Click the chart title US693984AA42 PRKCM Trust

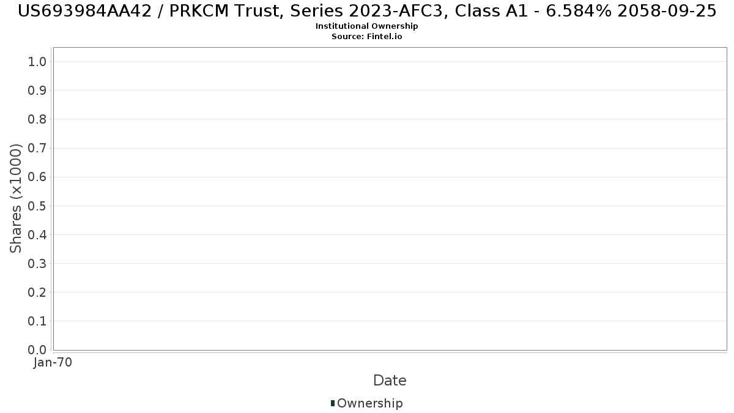click(367, 10)
